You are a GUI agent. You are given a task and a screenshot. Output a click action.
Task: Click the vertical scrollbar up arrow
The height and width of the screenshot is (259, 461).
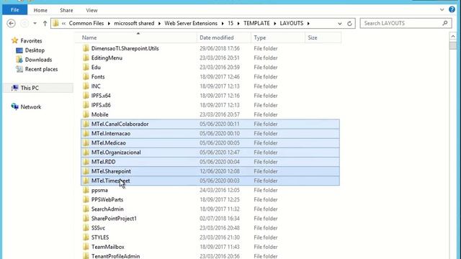[x=453, y=37]
